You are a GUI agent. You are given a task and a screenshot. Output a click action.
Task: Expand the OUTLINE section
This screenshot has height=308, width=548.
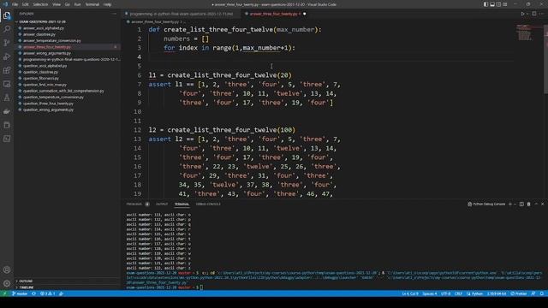pos(26,281)
